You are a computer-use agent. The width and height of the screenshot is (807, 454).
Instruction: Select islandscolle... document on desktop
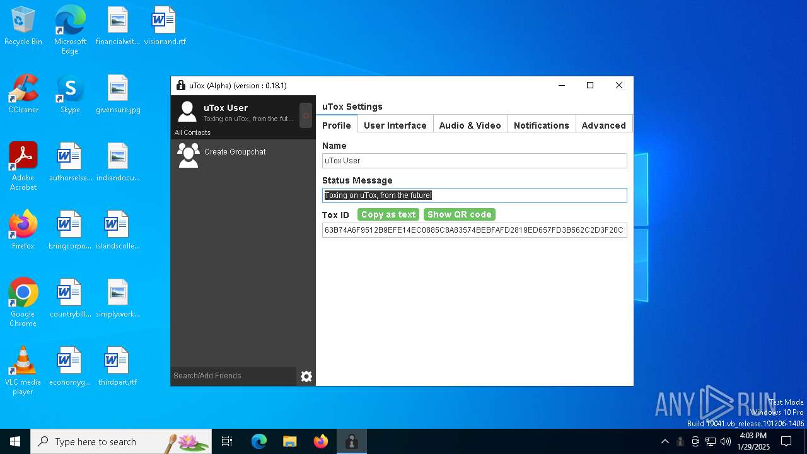pyautogui.click(x=118, y=231)
